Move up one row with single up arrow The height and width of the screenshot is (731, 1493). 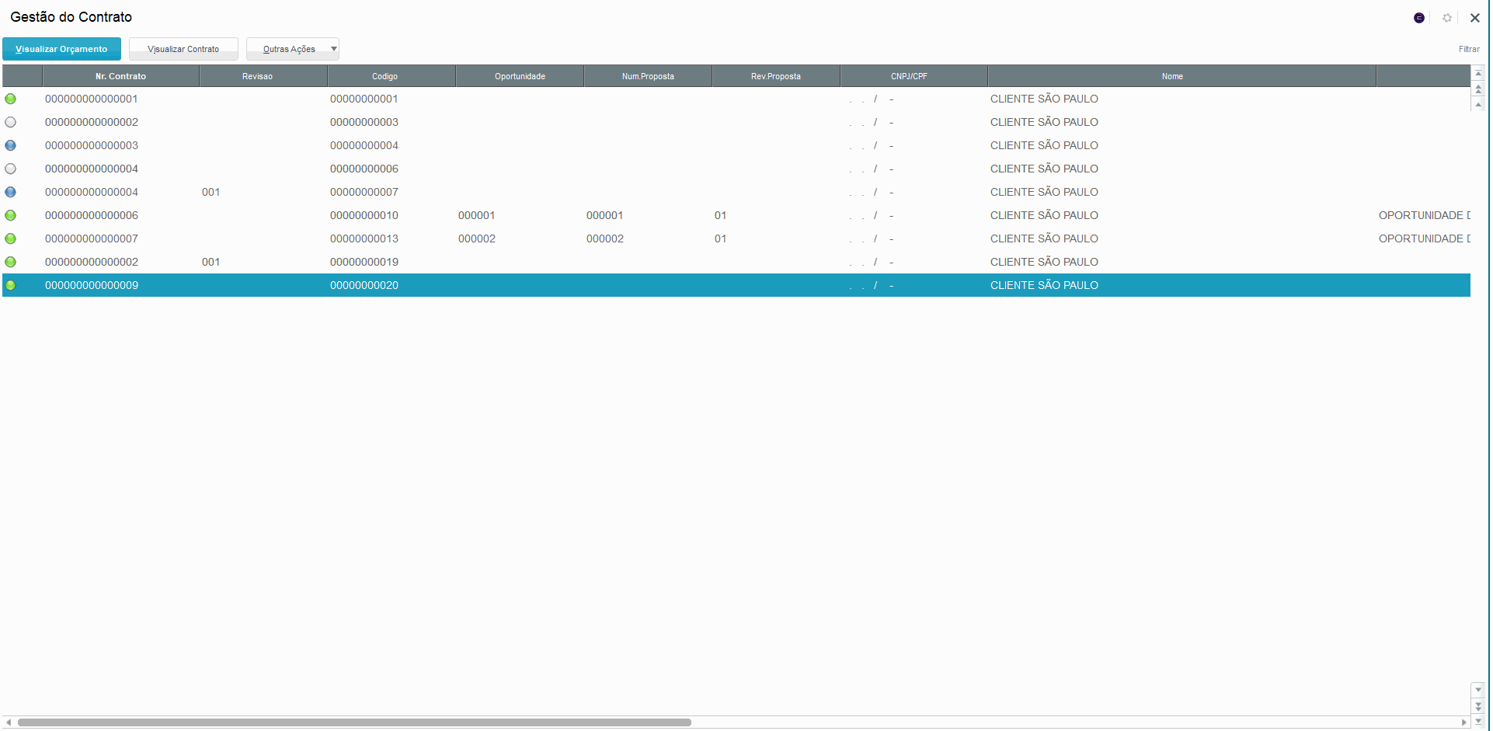pyautogui.click(x=1478, y=104)
